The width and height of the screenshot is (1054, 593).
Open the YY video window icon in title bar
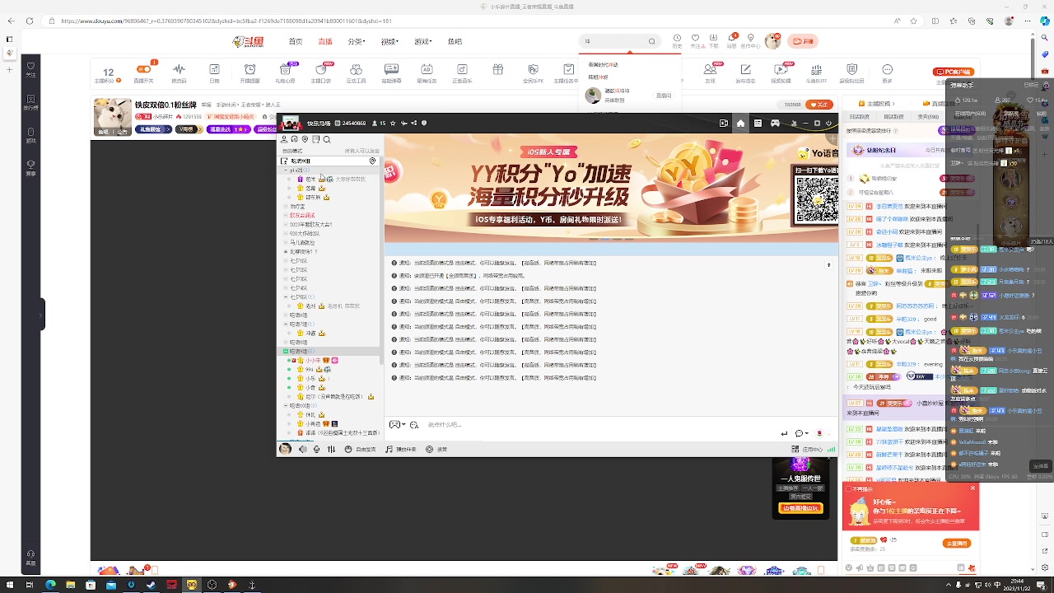pos(723,124)
